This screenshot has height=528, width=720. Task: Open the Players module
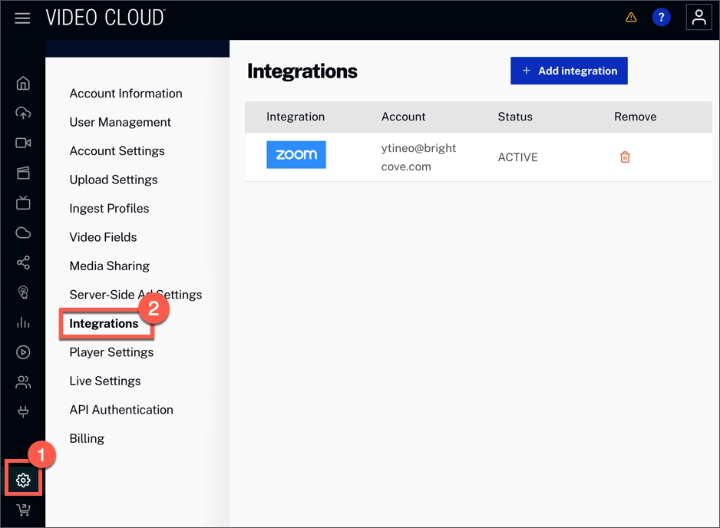click(22, 352)
